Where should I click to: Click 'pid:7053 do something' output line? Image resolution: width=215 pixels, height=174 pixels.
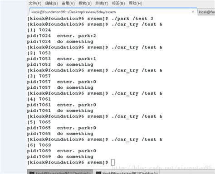(x=60, y=64)
